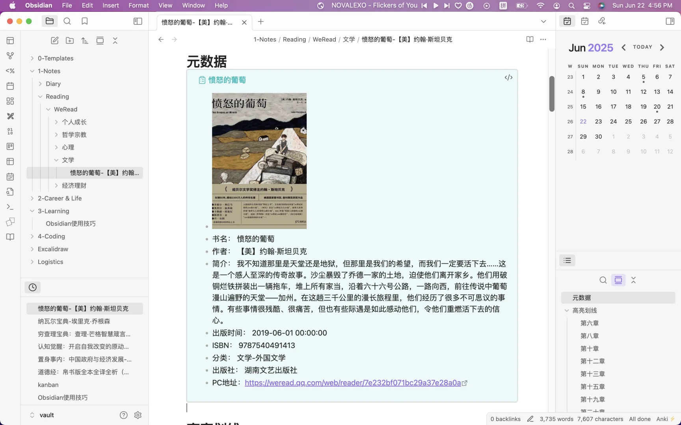Select the Excalidraw crossed-tools icon
Viewport: 681px width, 425px height.
coord(10,116)
